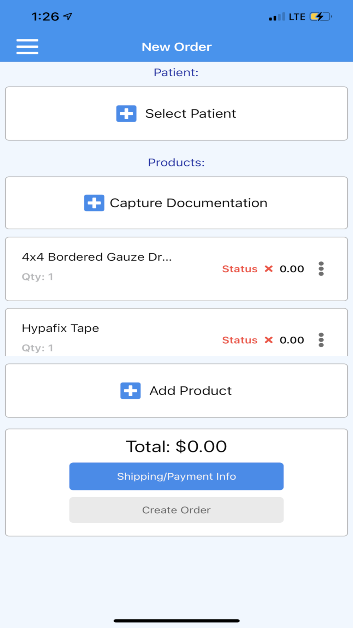The width and height of the screenshot is (353, 628).
Task: Open options menu for 4x4 Bordered Gauze
Action: pyautogui.click(x=321, y=269)
